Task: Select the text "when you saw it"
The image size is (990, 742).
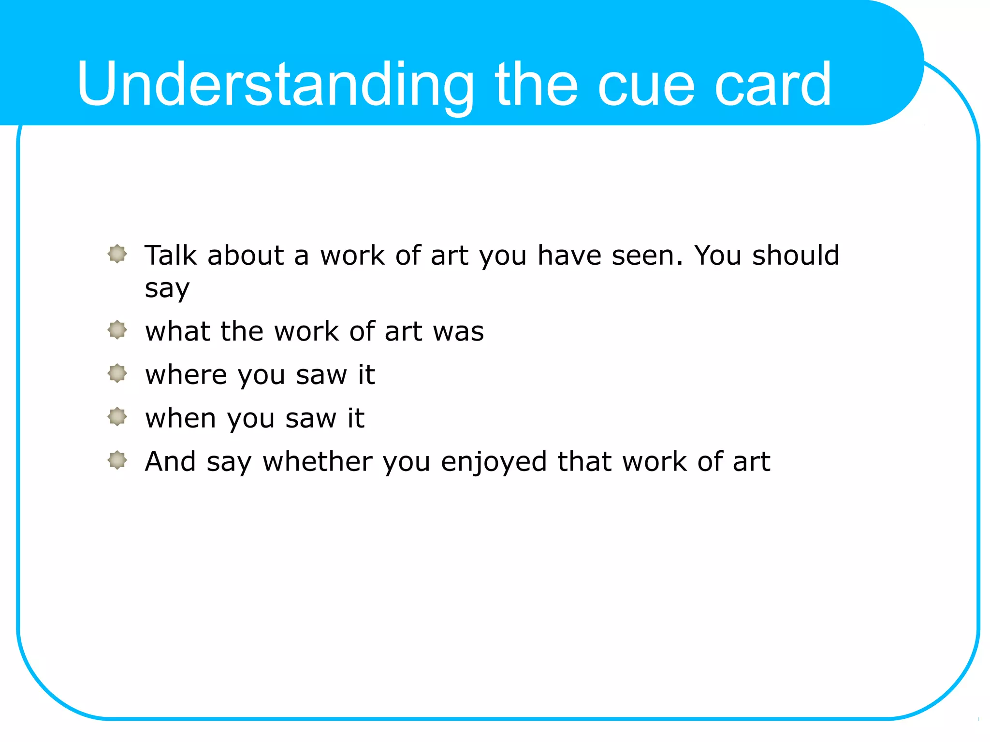Action: pos(254,418)
